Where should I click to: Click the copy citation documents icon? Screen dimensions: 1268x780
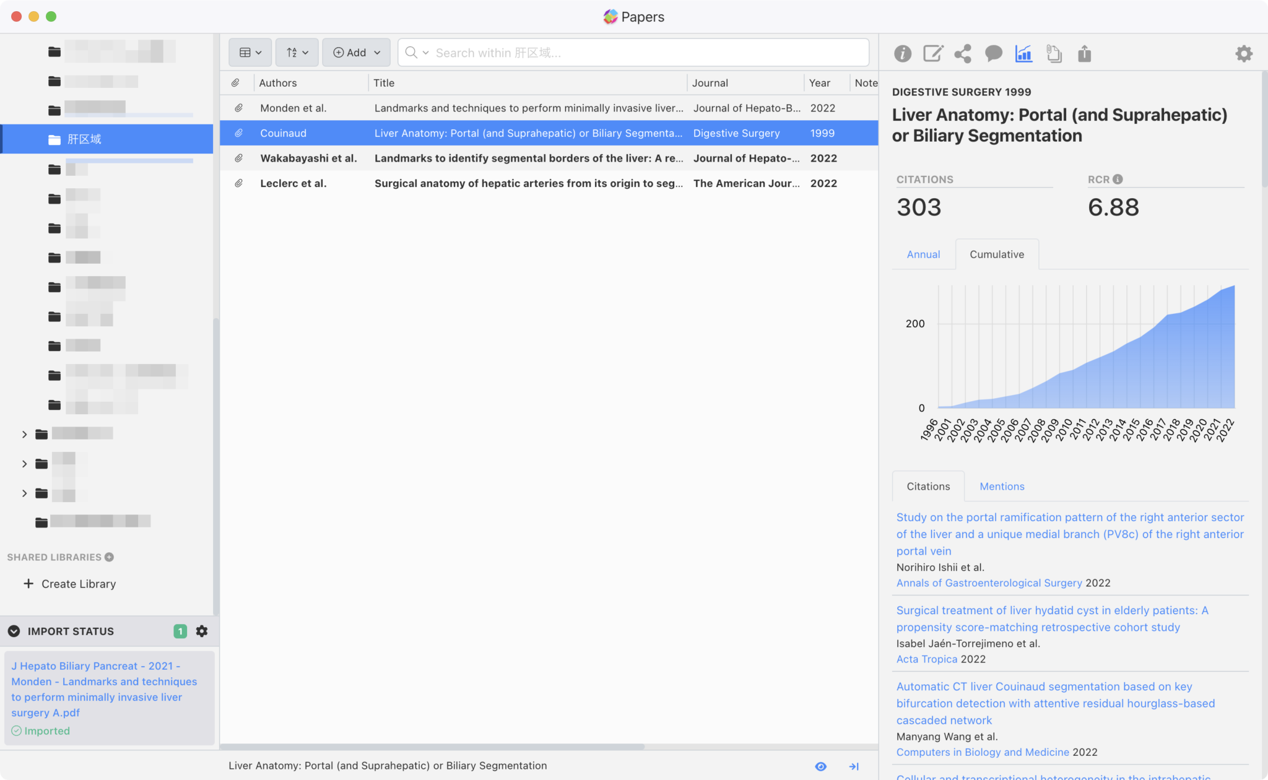coord(1054,54)
